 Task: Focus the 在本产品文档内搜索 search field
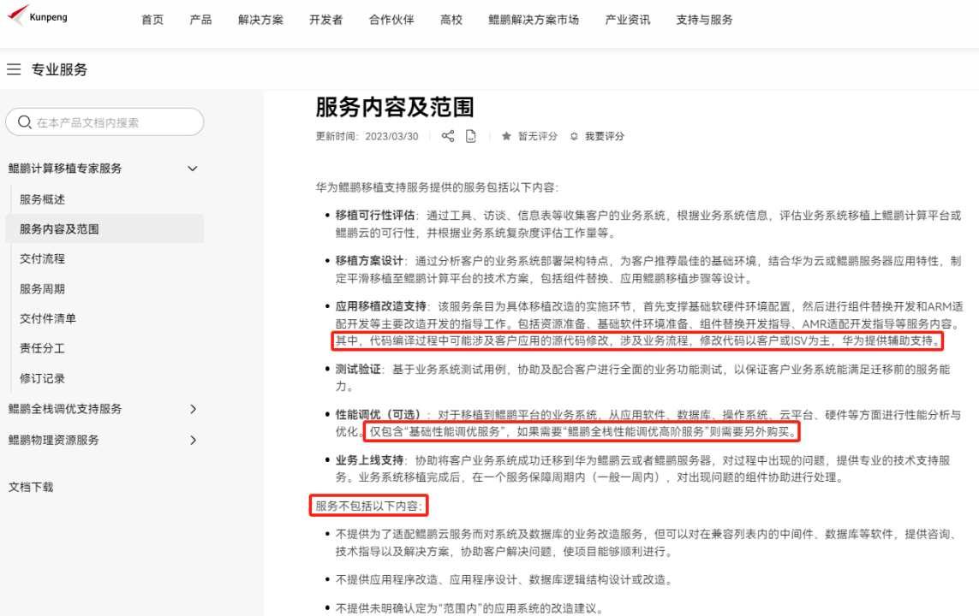pyautogui.click(x=104, y=122)
